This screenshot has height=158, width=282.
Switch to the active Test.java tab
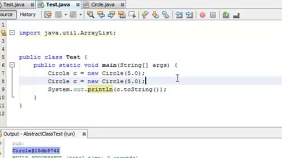click(58, 5)
